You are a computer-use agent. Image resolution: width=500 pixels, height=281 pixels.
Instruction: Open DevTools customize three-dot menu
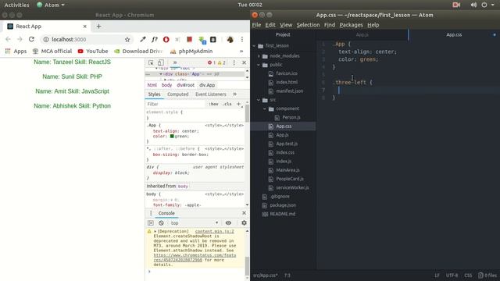(234, 62)
